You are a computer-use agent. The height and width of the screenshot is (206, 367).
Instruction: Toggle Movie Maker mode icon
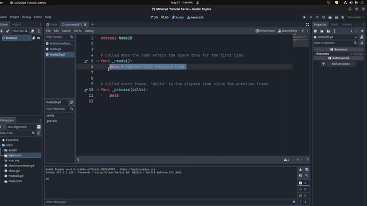[x=343, y=17]
